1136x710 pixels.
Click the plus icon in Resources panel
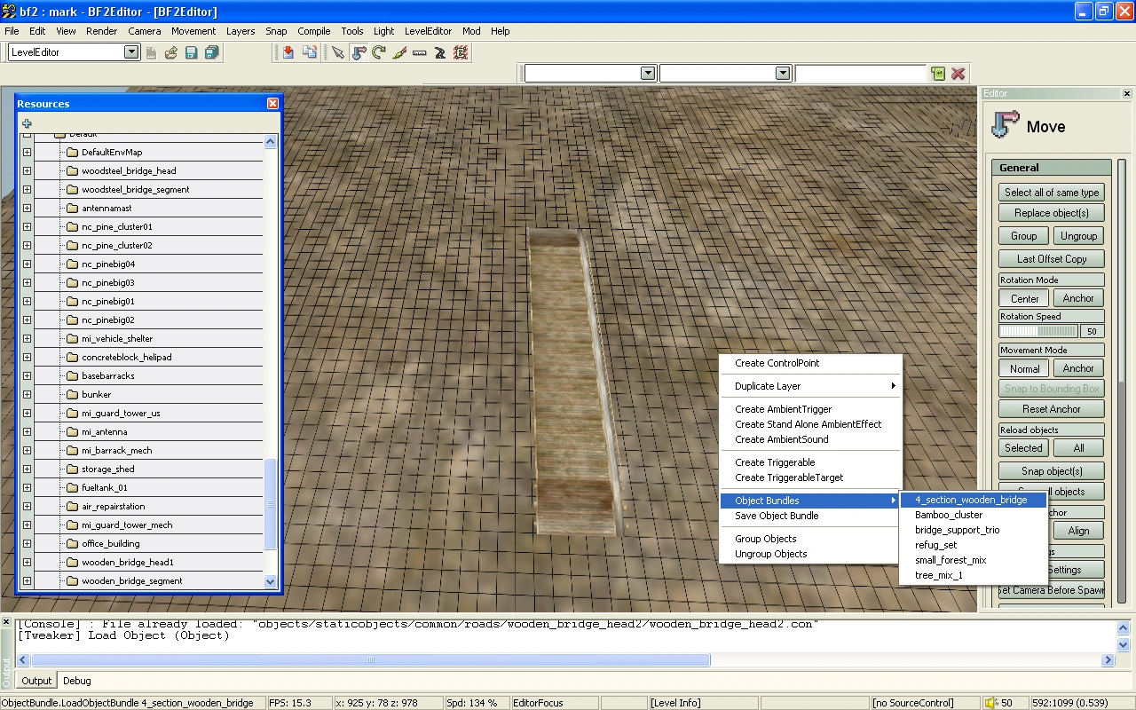[27, 123]
